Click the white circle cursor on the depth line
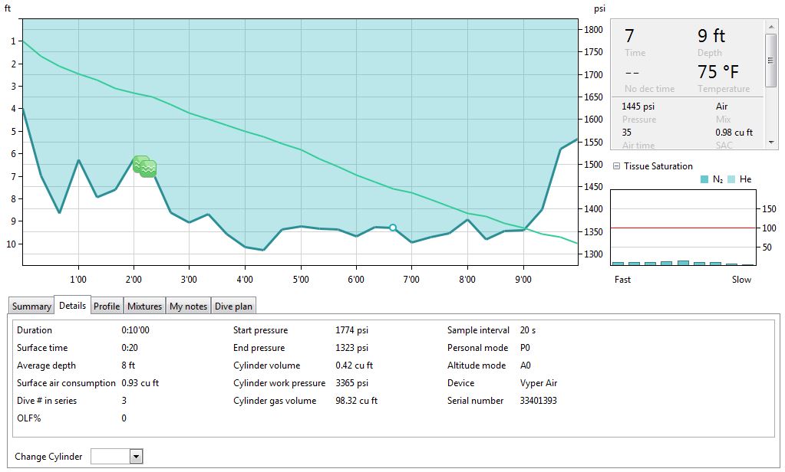Image resolution: width=785 pixels, height=472 pixels. pos(393,228)
